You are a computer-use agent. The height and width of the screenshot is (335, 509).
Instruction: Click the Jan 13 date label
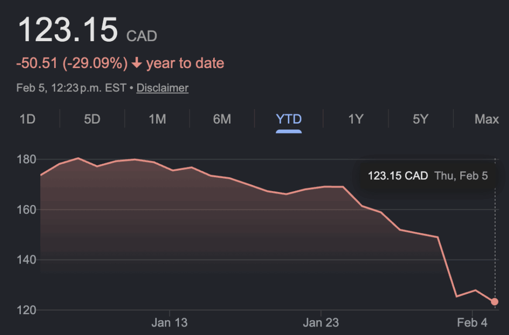click(x=170, y=323)
